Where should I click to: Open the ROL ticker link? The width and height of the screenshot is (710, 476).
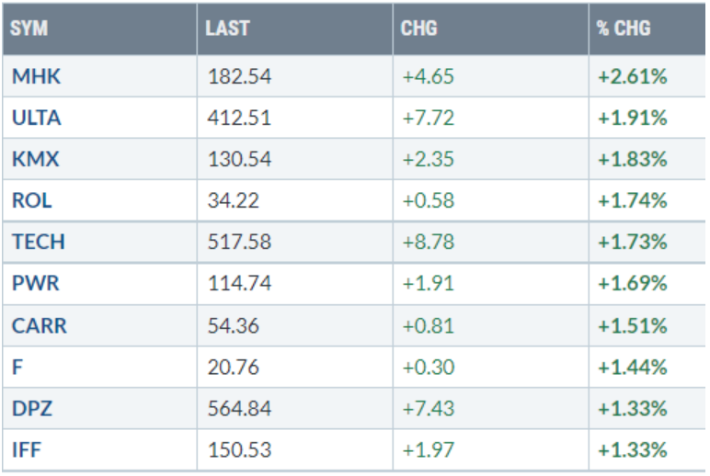31,200
